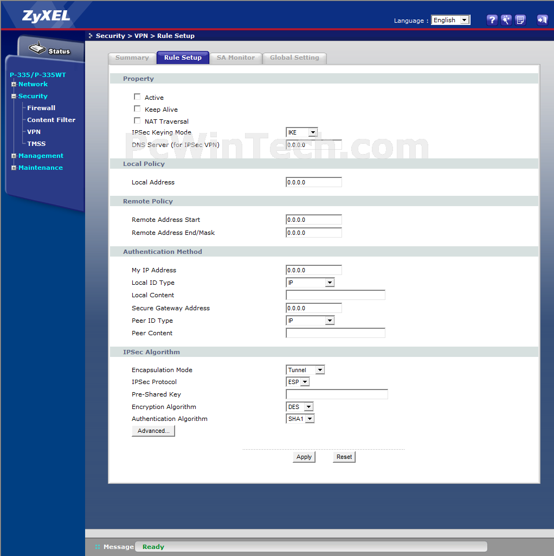Click the Management link in sidebar

click(41, 156)
